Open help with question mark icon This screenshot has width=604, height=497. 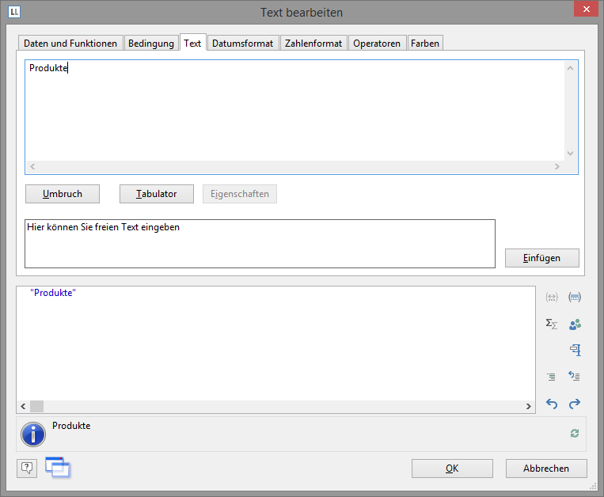(27, 468)
